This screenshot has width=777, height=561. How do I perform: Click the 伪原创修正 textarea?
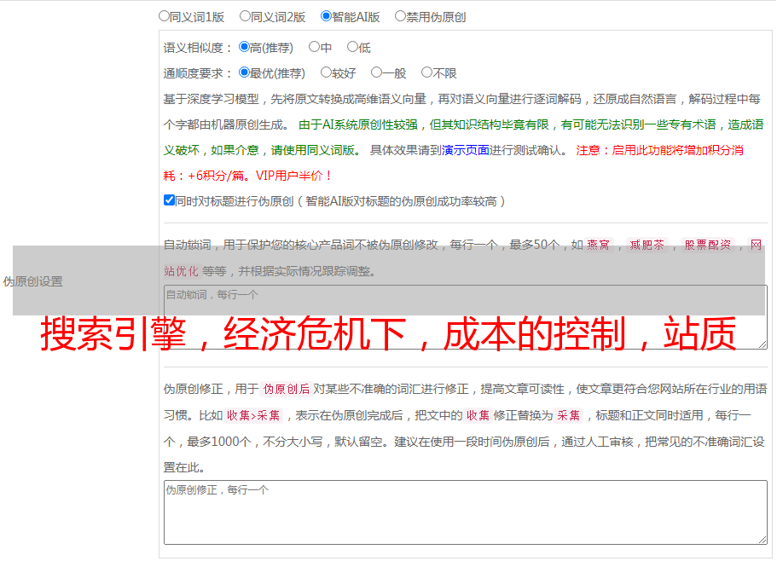click(466, 512)
